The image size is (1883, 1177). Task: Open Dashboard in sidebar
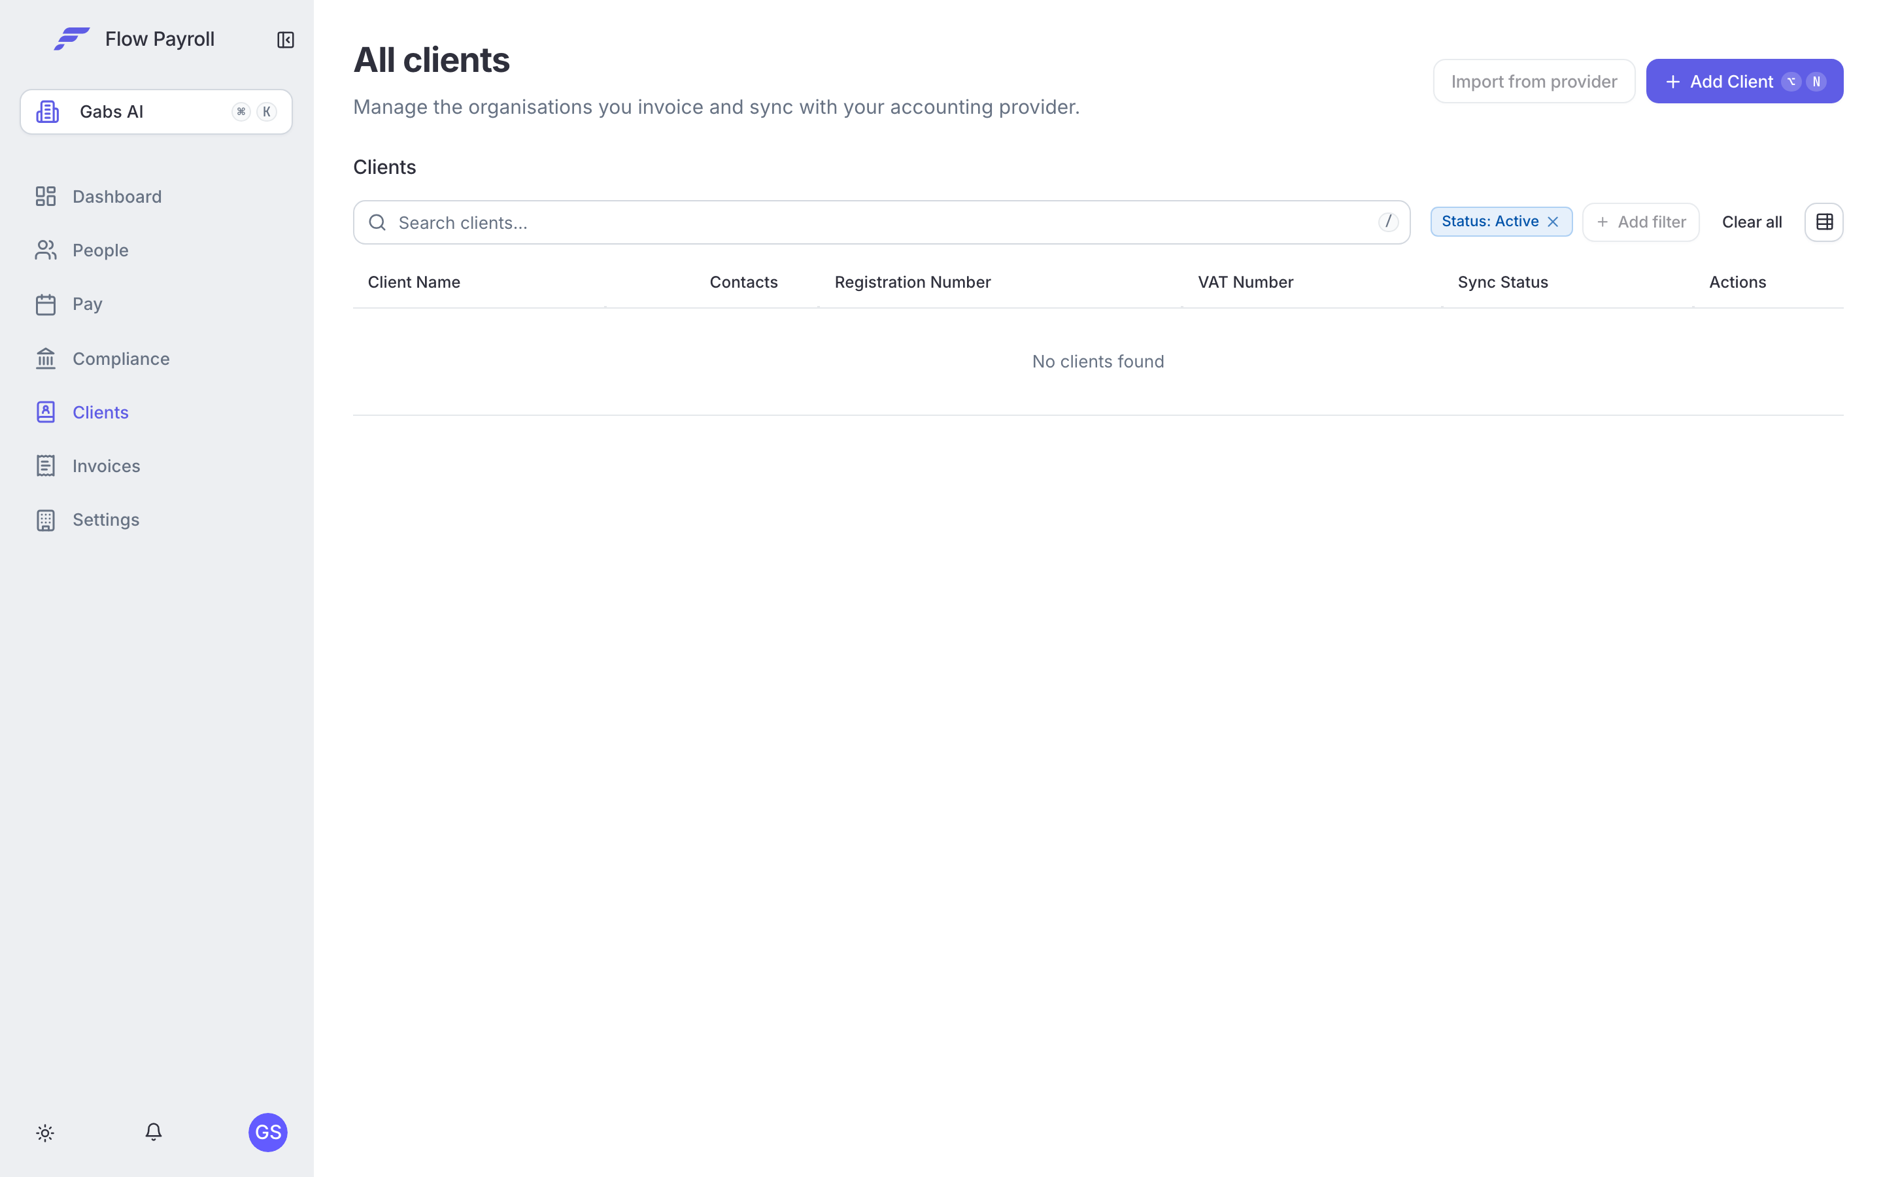(99, 196)
